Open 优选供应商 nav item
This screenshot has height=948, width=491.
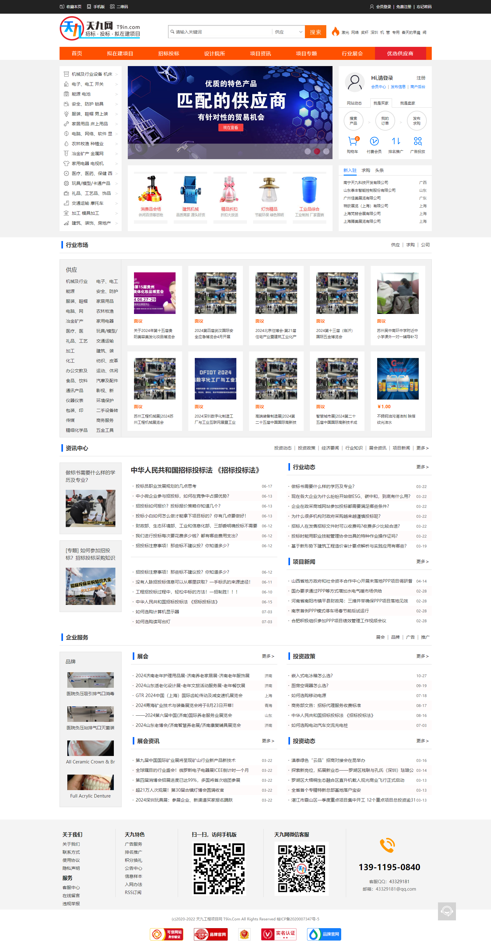[x=400, y=53]
